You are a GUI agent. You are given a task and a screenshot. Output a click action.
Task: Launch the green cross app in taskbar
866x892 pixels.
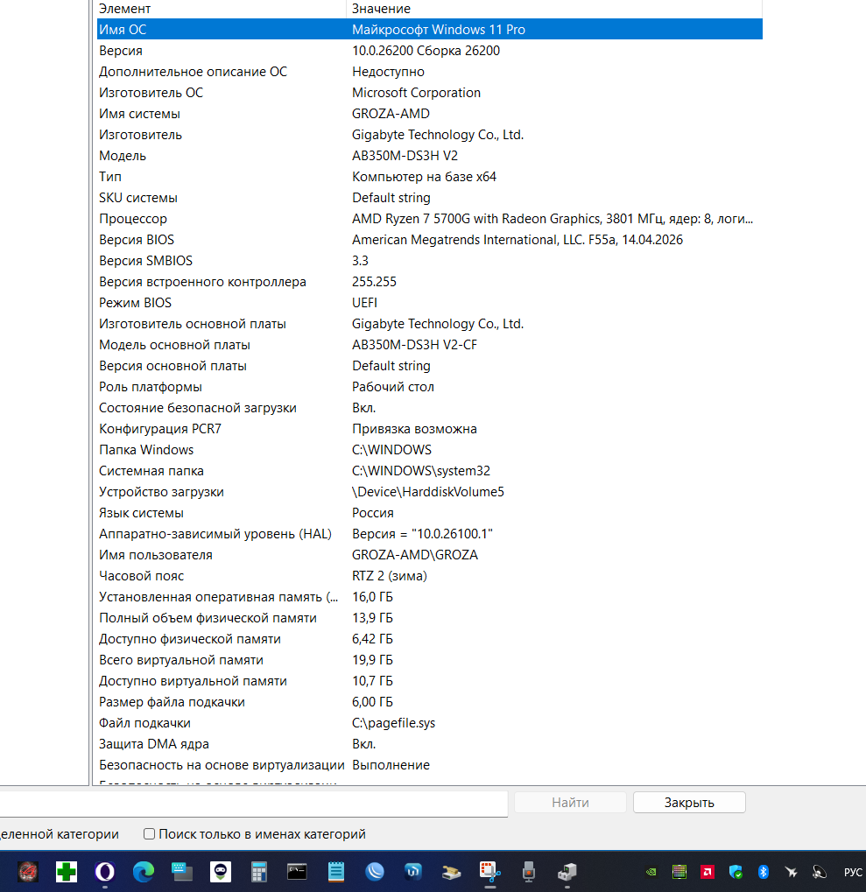[66, 872]
